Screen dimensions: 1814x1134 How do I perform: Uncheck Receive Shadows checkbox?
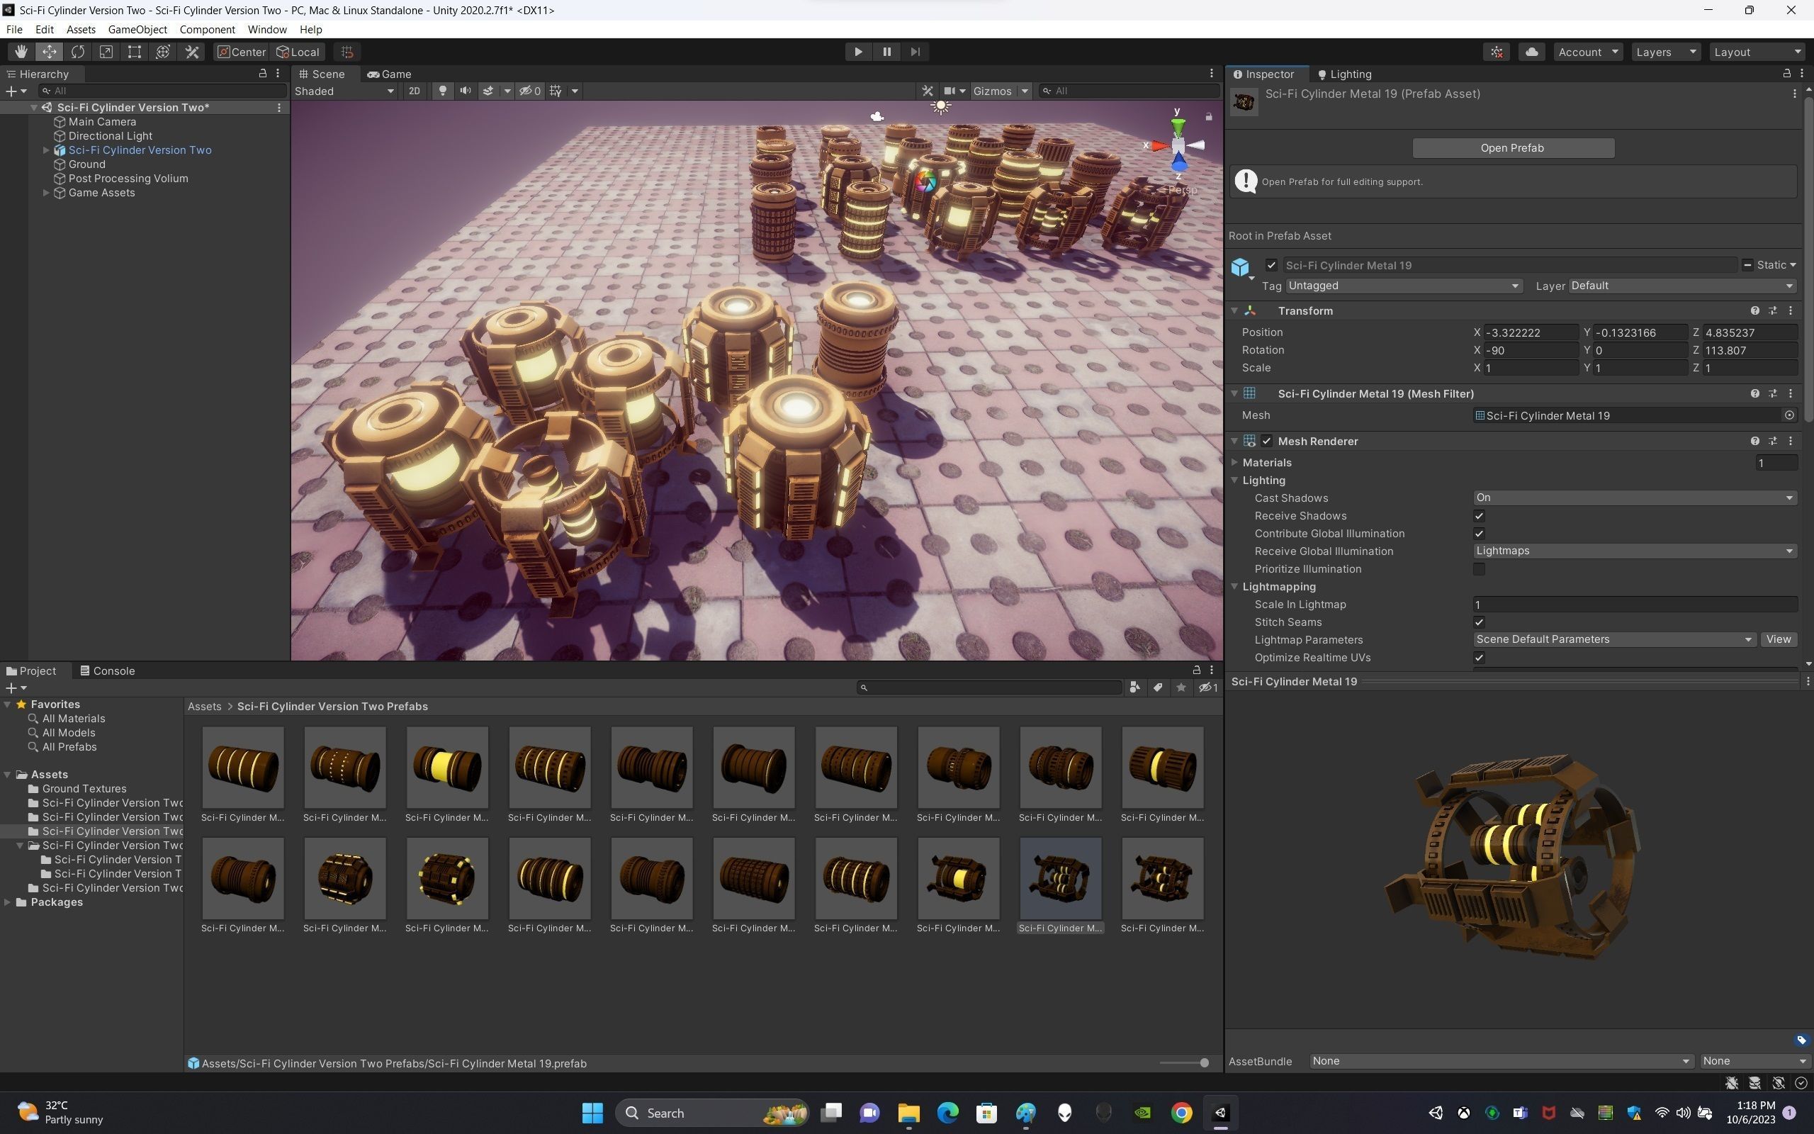[1479, 516]
